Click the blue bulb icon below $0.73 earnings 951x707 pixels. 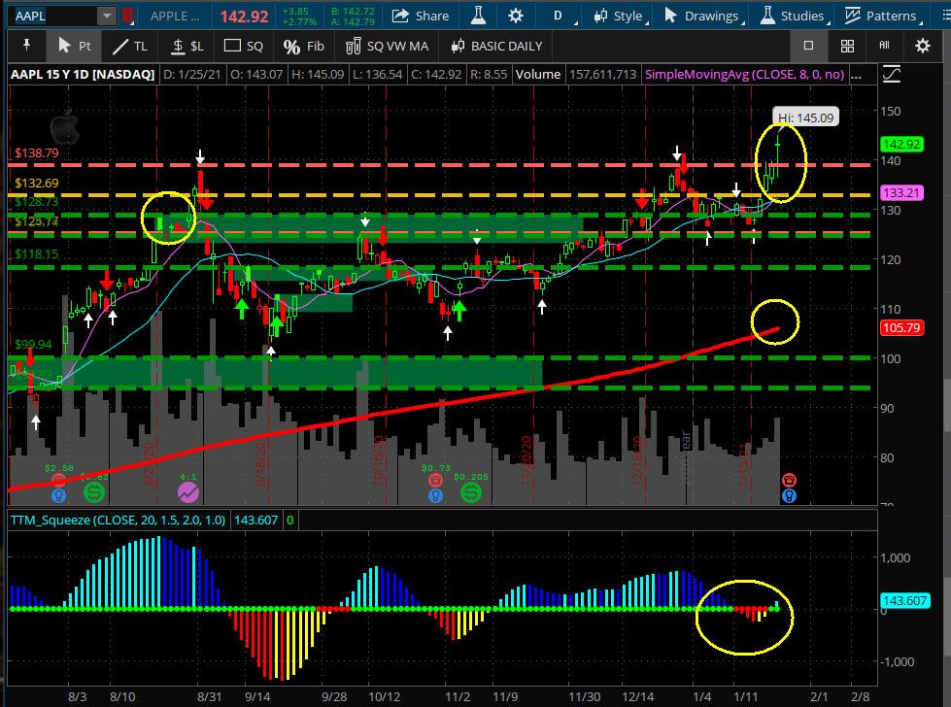(x=435, y=495)
